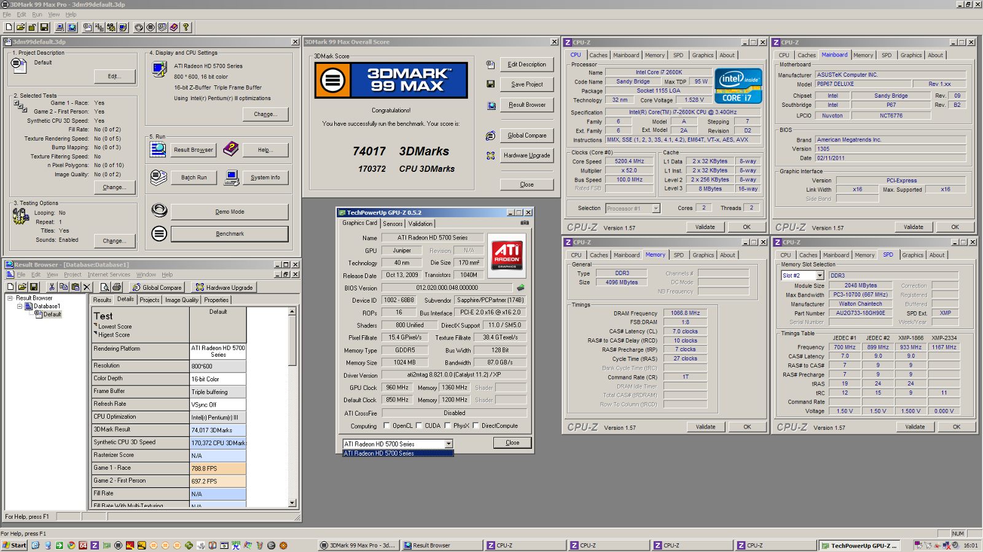Click the Testing Options toolbar icon
Viewport: 983px width, 552px height.
tap(111, 27)
